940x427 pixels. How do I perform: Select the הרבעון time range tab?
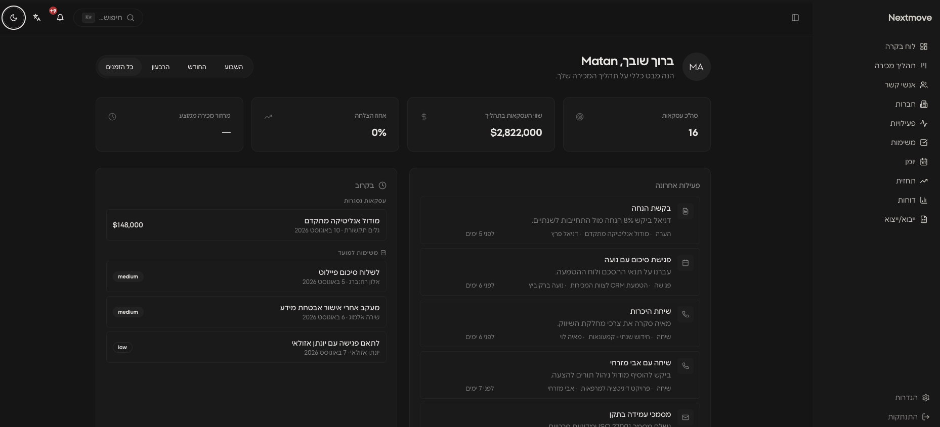click(160, 67)
